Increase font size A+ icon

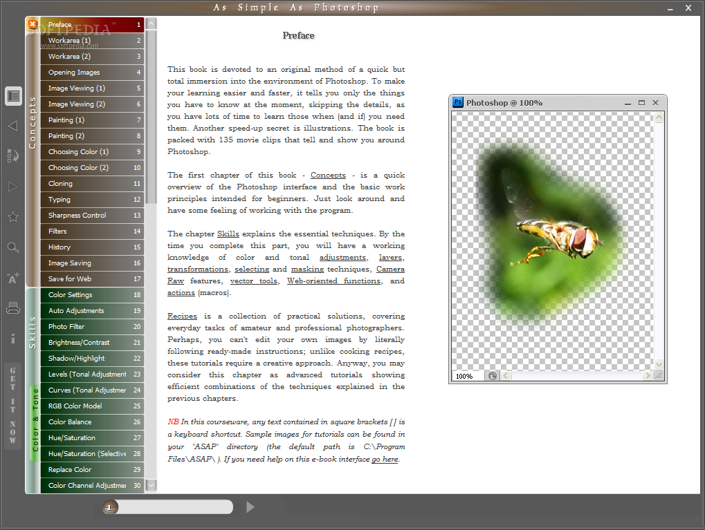pyautogui.click(x=13, y=278)
